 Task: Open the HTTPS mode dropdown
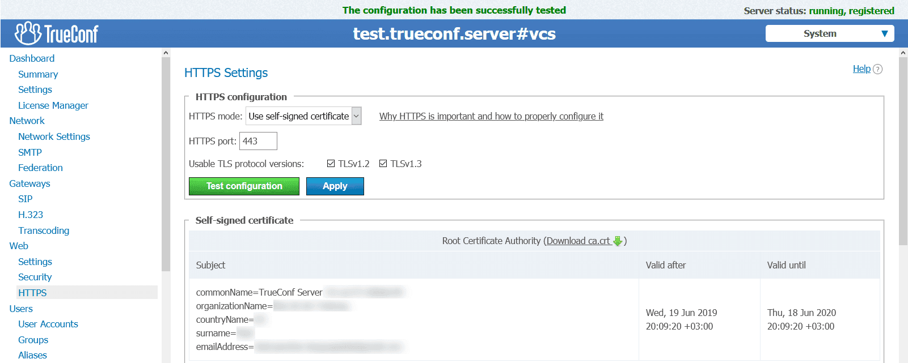[x=303, y=116]
